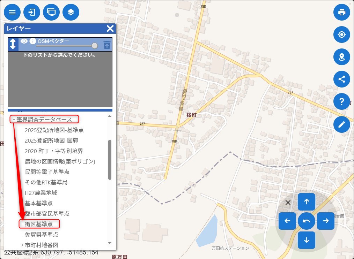Click the share map button
The image size is (354, 259).
pos(341,79)
